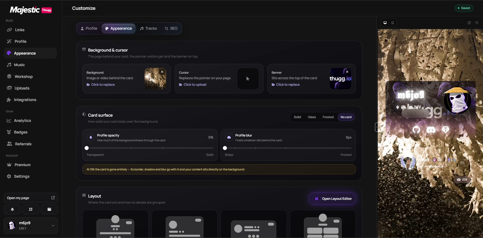Go to Workshop in sidebar
483x238 pixels.
pyautogui.click(x=30, y=76)
